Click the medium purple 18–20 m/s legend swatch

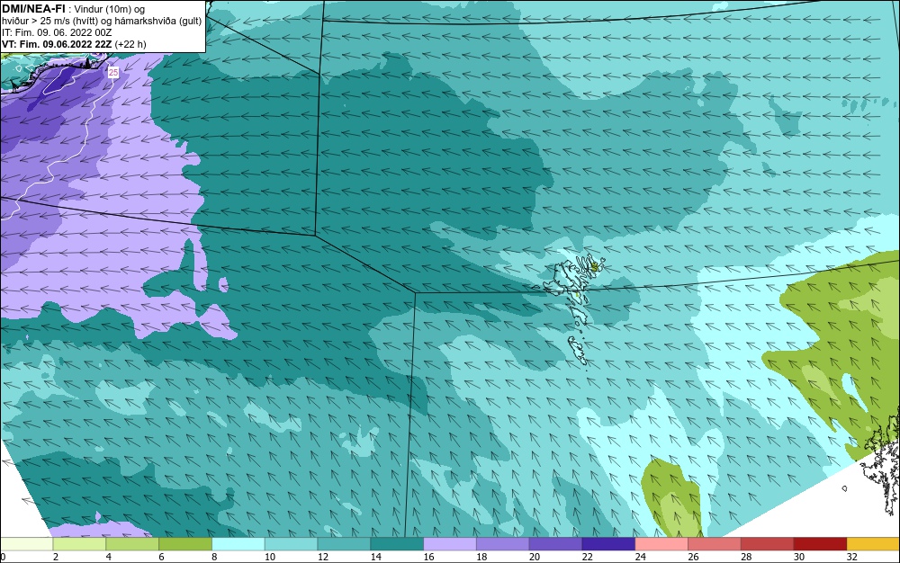coord(503,544)
